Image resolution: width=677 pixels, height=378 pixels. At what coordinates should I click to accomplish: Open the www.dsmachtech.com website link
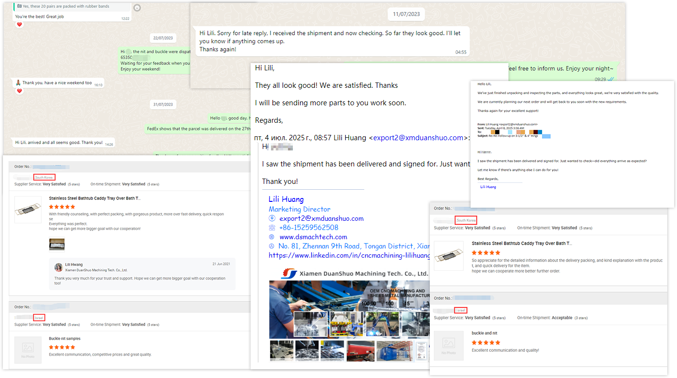(313, 237)
